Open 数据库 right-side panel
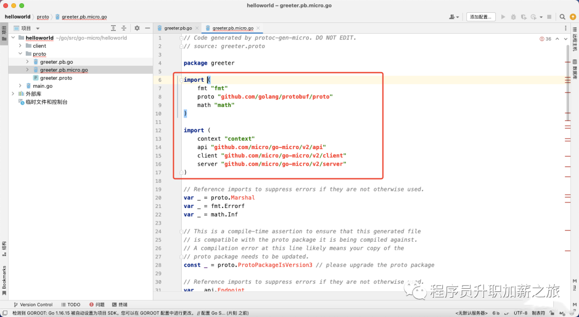Viewport: 579px width, 317px height. pyautogui.click(x=575, y=69)
